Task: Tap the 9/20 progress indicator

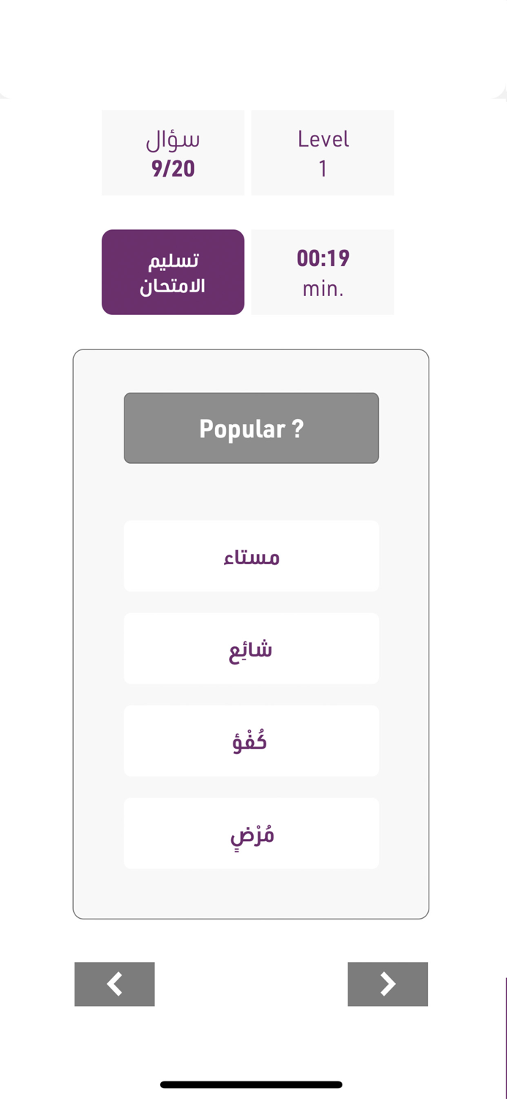Action: coord(173,169)
